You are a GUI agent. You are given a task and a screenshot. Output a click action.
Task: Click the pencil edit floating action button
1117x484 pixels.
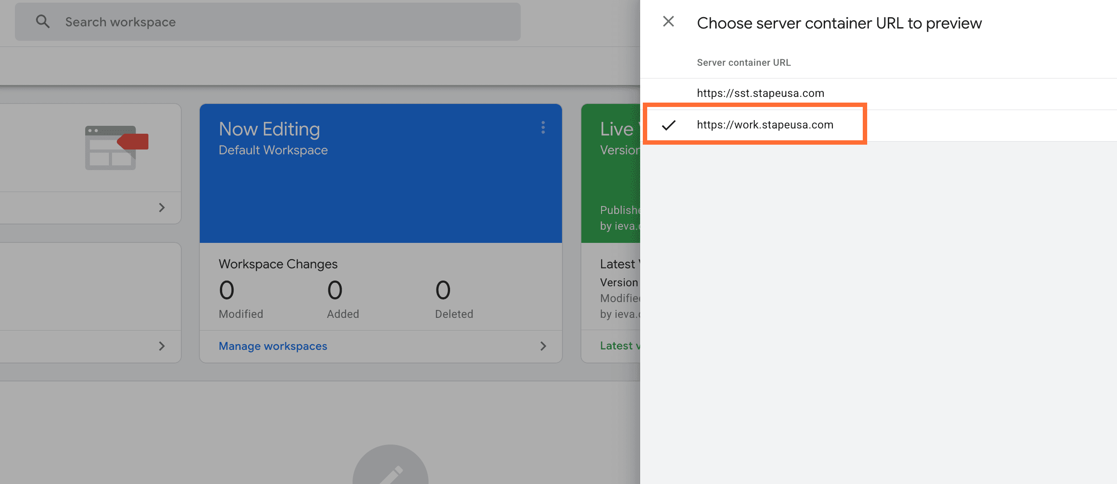click(390, 476)
